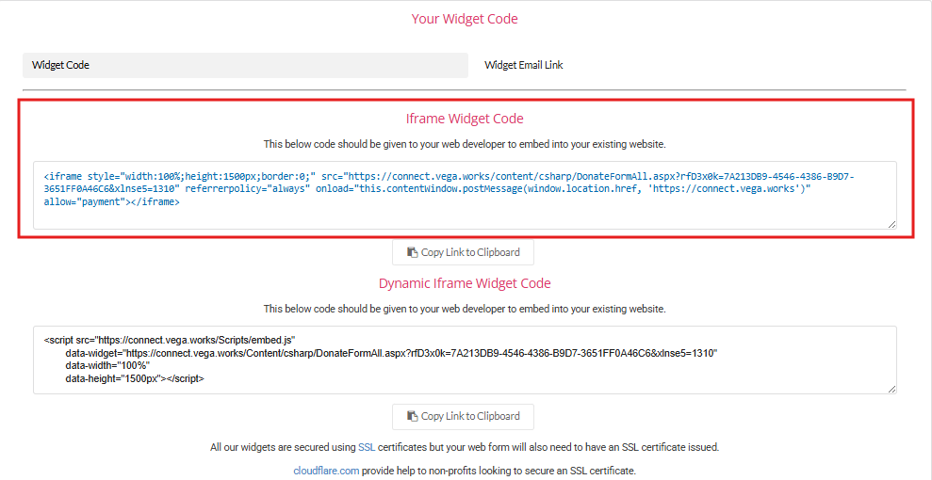Grab the resize handle of the Iframe code box
Viewport: 932px width, 480px height.
tap(891, 224)
